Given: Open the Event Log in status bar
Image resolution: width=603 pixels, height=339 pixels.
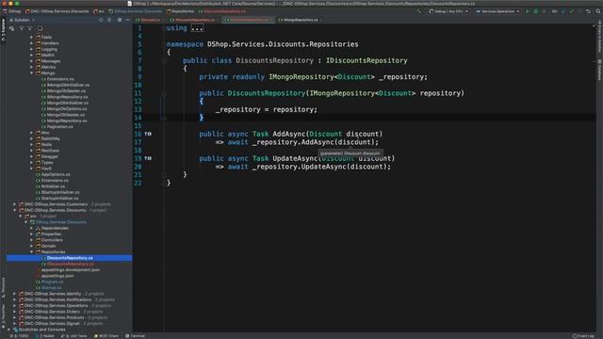Looking at the screenshot, I should point(583,336).
